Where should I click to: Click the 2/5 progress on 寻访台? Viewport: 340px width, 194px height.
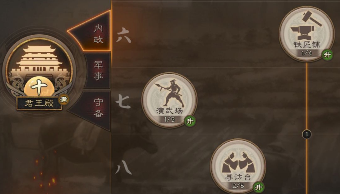click(x=238, y=186)
